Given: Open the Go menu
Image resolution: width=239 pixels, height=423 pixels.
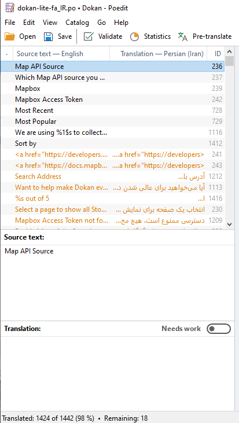Looking at the screenshot, I should [101, 23].
